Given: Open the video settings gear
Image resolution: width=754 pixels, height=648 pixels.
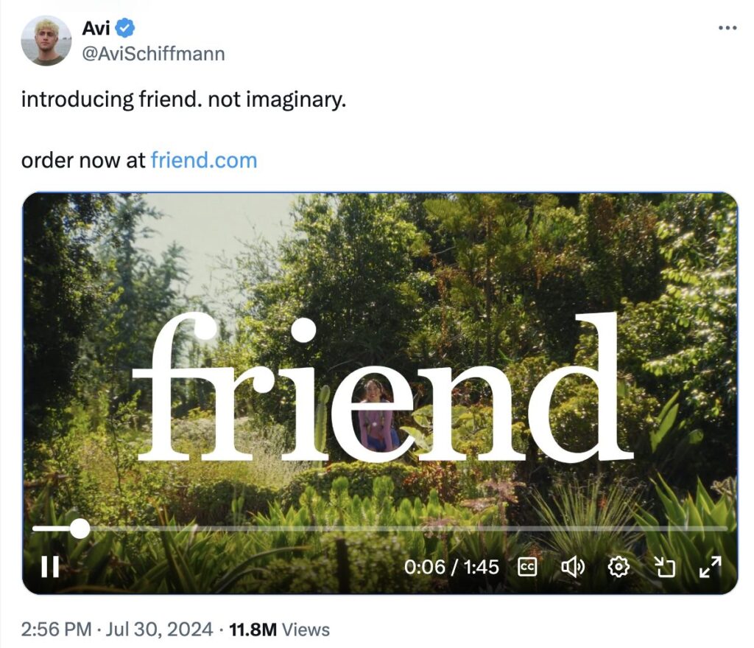Looking at the screenshot, I should click(x=619, y=566).
